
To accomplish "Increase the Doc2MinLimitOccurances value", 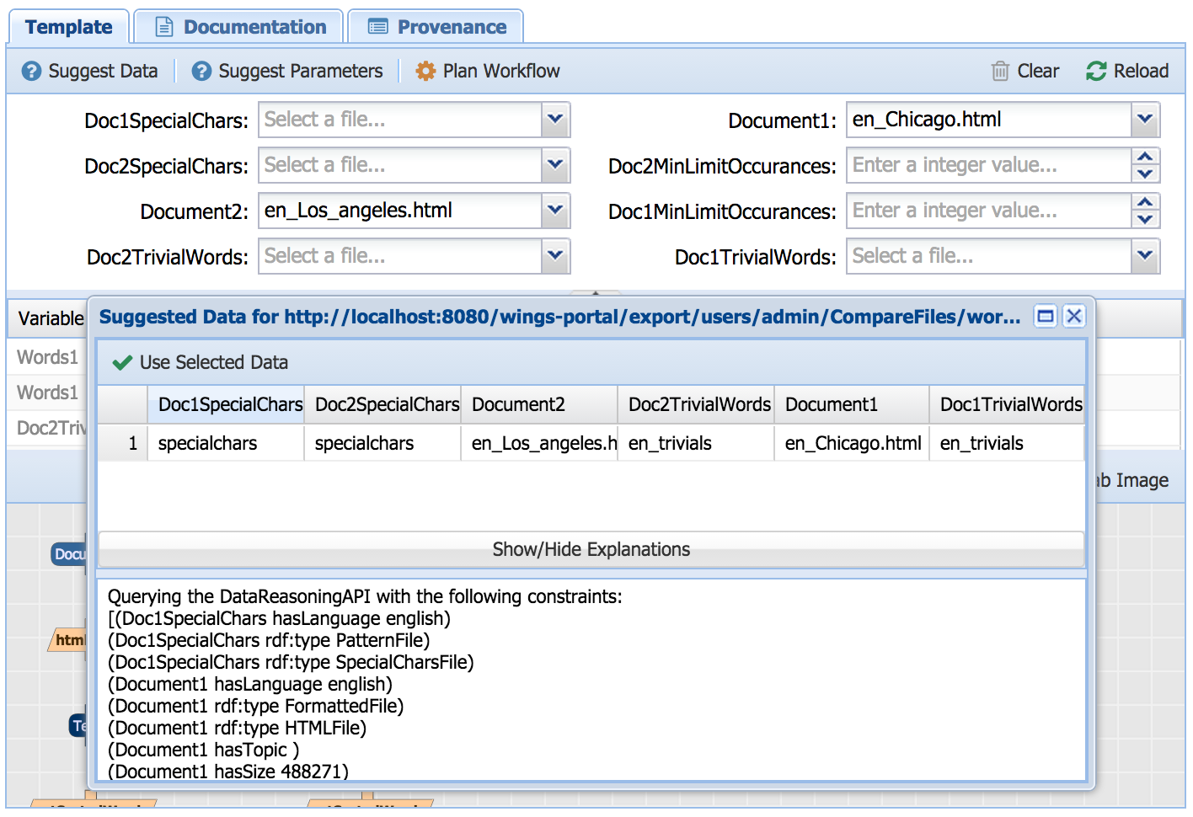I will pyautogui.click(x=1145, y=158).
